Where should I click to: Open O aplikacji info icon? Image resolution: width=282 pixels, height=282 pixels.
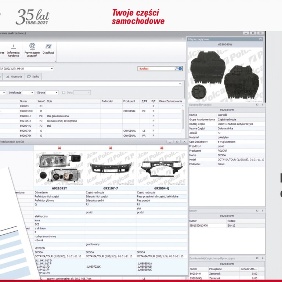[x=48, y=46]
